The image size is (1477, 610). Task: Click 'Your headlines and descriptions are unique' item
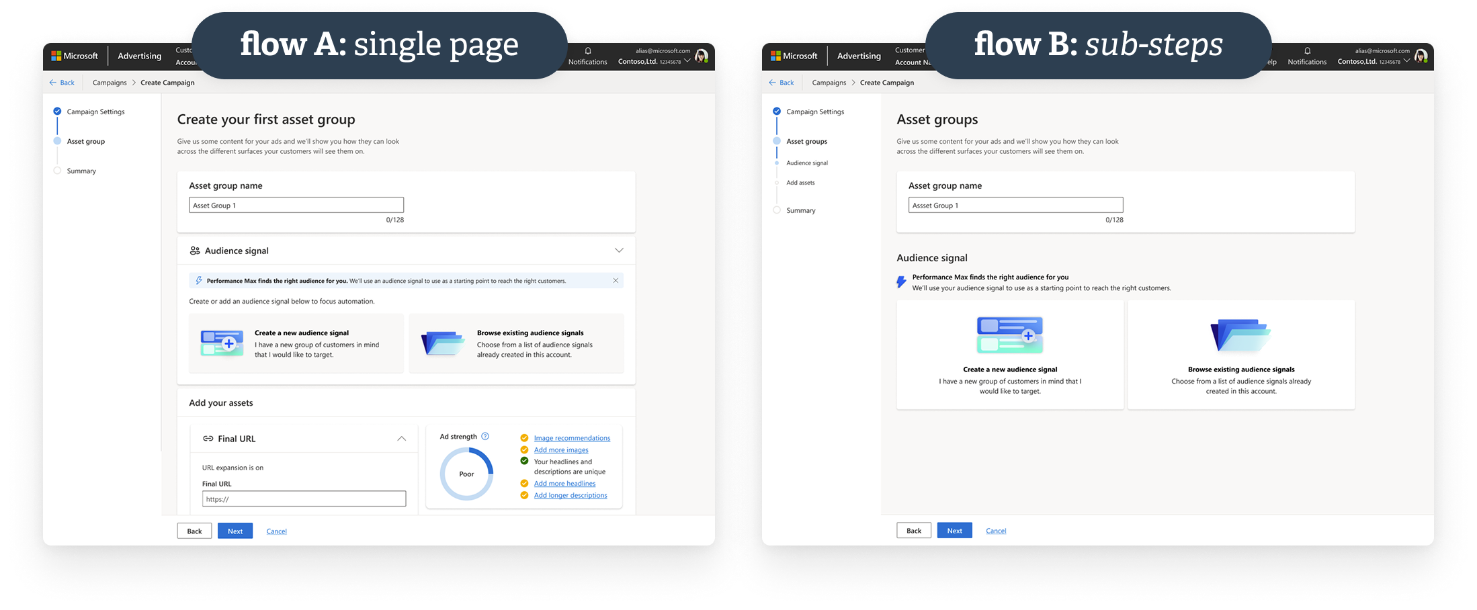(570, 466)
